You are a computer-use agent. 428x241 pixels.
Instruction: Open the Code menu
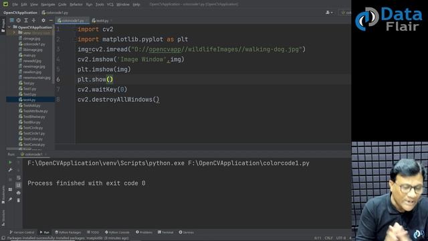click(62, 5)
